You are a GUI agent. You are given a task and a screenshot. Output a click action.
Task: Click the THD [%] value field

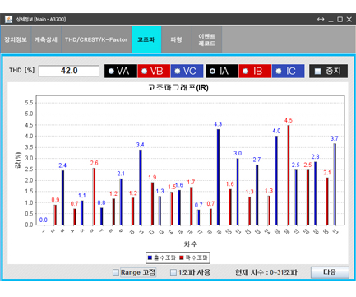tap(69, 71)
